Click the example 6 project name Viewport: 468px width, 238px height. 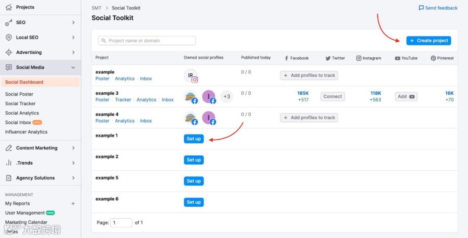(x=107, y=199)
